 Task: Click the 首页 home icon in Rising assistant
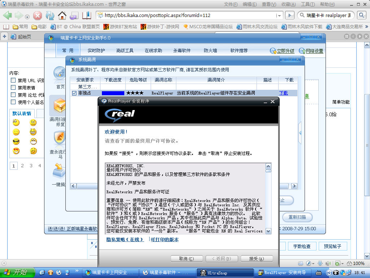coord(60,73)
